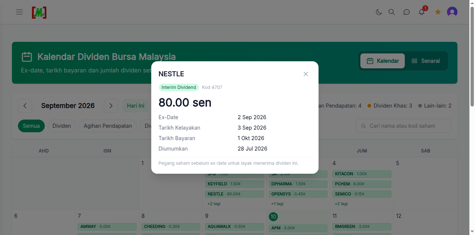Screen dimensions: 475x235
Task: Click the Dividen Khas: 3 legend
Action: coord(390,106)
